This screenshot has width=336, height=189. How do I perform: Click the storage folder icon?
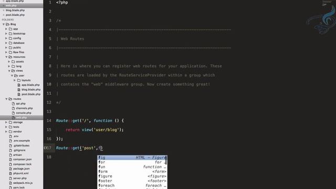[10, 122]
